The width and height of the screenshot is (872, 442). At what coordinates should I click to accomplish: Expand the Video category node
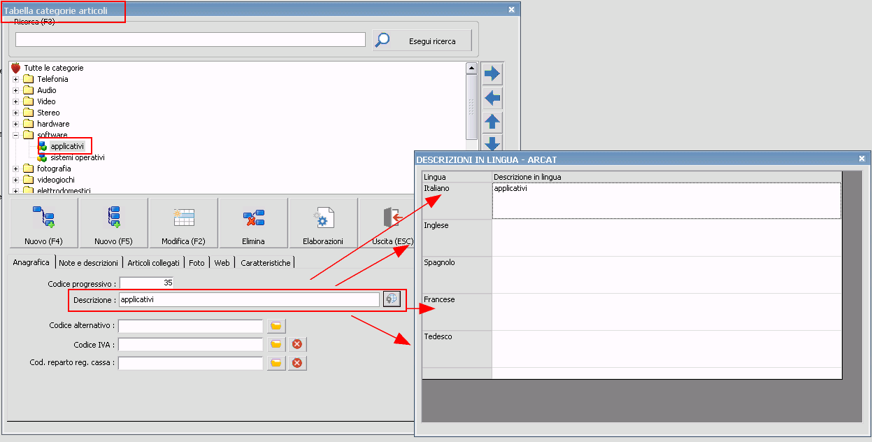click(x=16, y=101)
